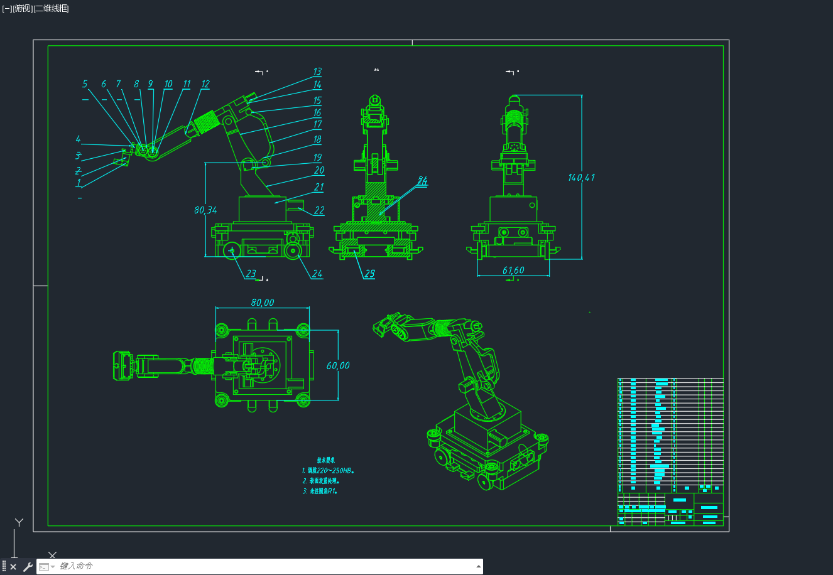This screenshot has height=575, width=833.
Task: Select the 140,41 height dimension text
Action: 581,178
